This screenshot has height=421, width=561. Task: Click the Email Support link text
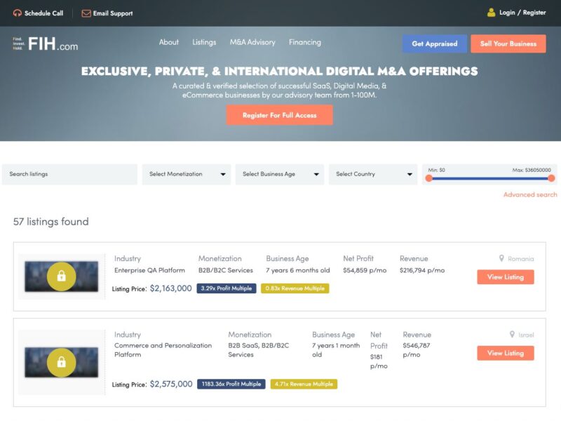point(113,13)
